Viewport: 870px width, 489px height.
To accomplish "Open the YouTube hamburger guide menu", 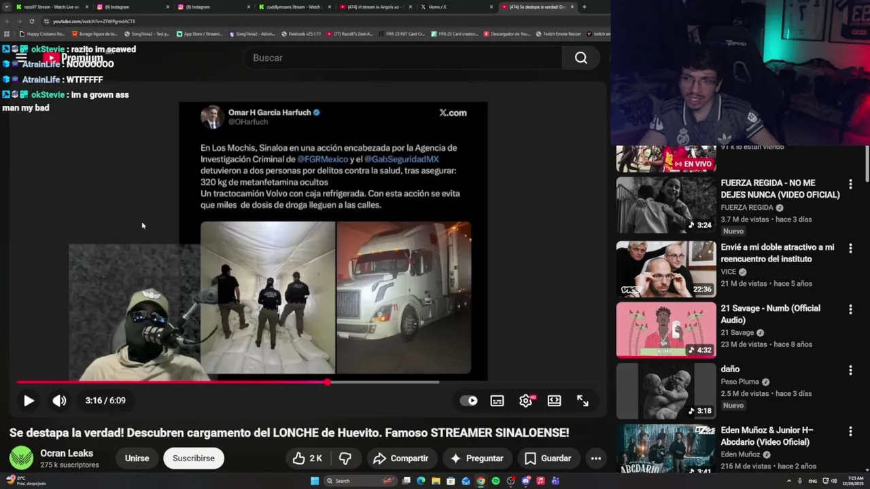I will tap(21, 58).
